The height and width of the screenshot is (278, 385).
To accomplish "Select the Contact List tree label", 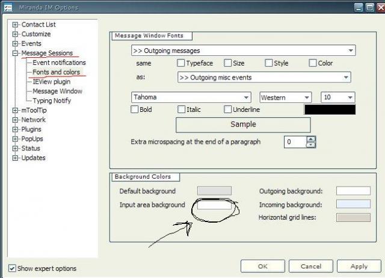I will point(38,25).
